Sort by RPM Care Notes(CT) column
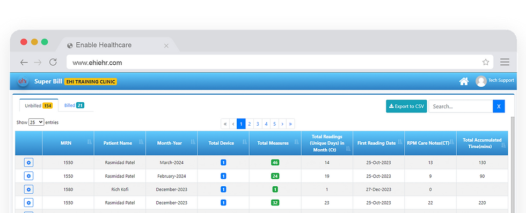The height and width of the screenshot is (213, 526). click(430, 143)
